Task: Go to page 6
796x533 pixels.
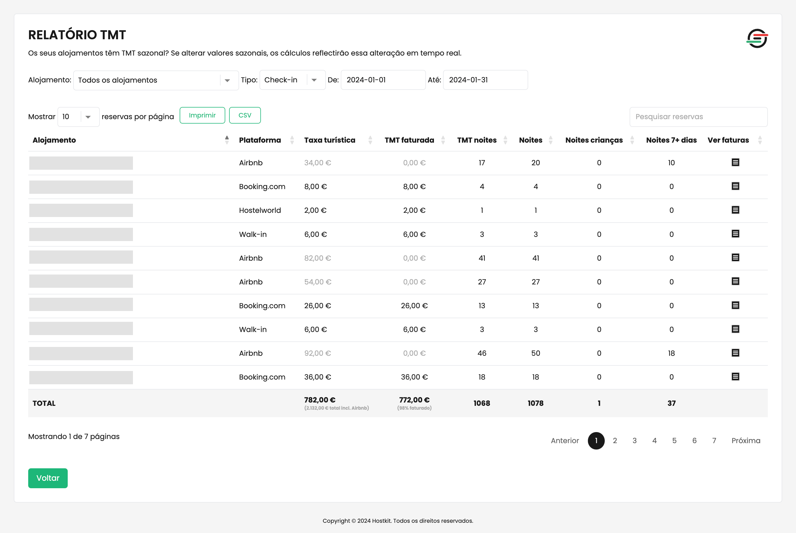Action: coord(694,441)
